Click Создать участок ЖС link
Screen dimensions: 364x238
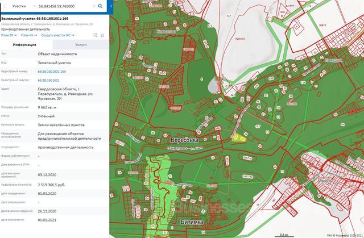click(x=57, y=35)
